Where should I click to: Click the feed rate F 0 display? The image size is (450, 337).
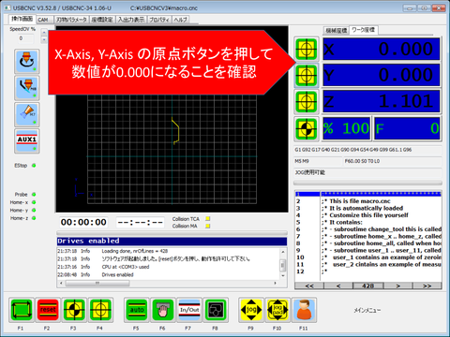tap(407, 128)
